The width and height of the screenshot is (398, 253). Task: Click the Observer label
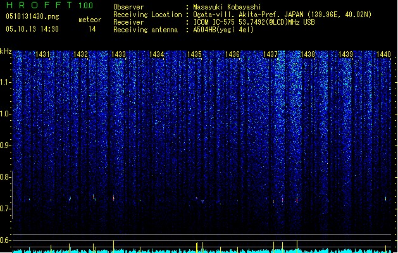tap(128, 7)
